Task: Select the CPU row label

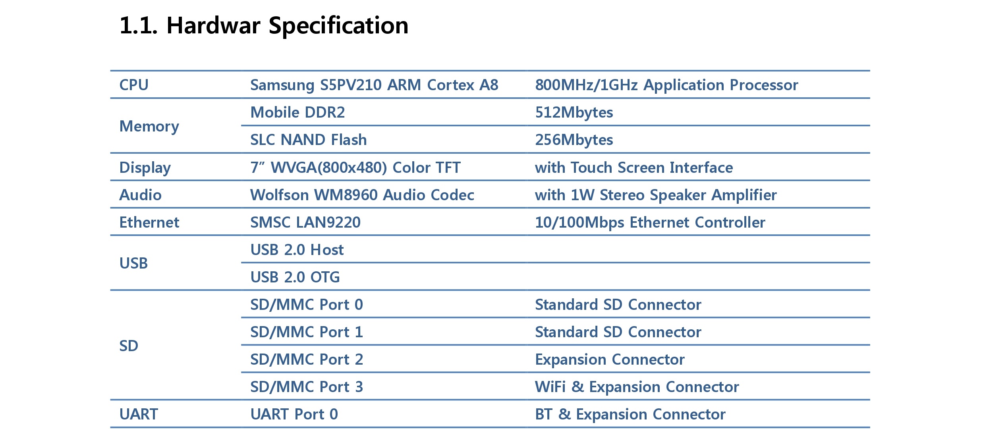Action: point(134,85)
